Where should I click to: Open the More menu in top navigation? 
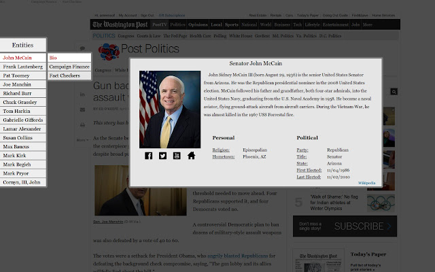point(368,24)
